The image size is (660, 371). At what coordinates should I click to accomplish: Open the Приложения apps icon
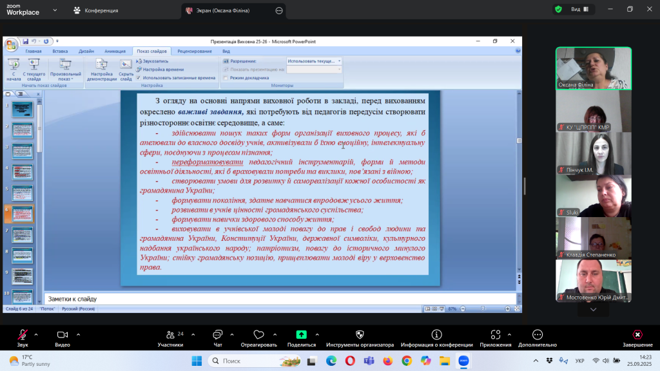(495, 335)
